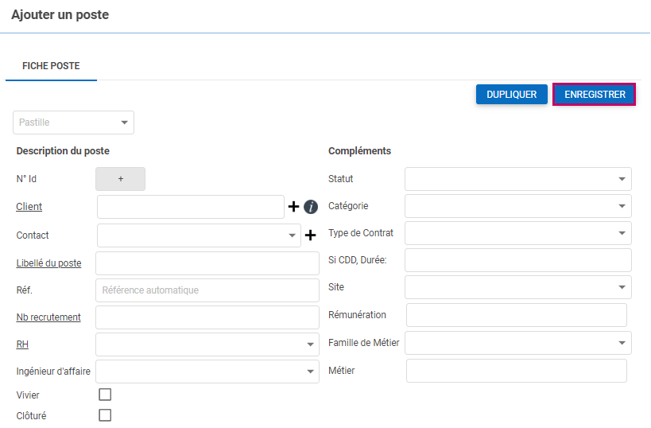Expand the Famille de Métier dropdown
Image resolution: width=651 pixels, height=428 pixels.
click(517, 343)
